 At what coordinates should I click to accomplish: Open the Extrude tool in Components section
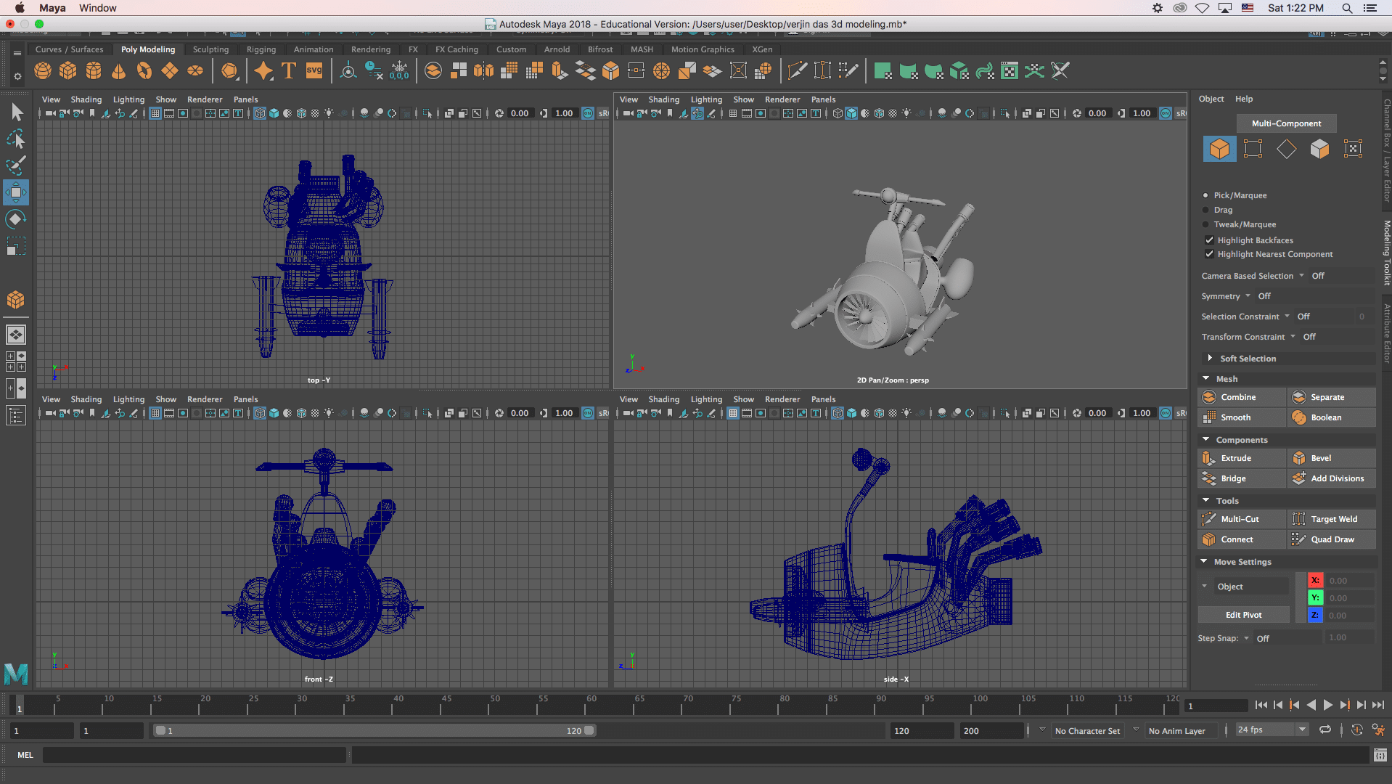click(1234, 458)
